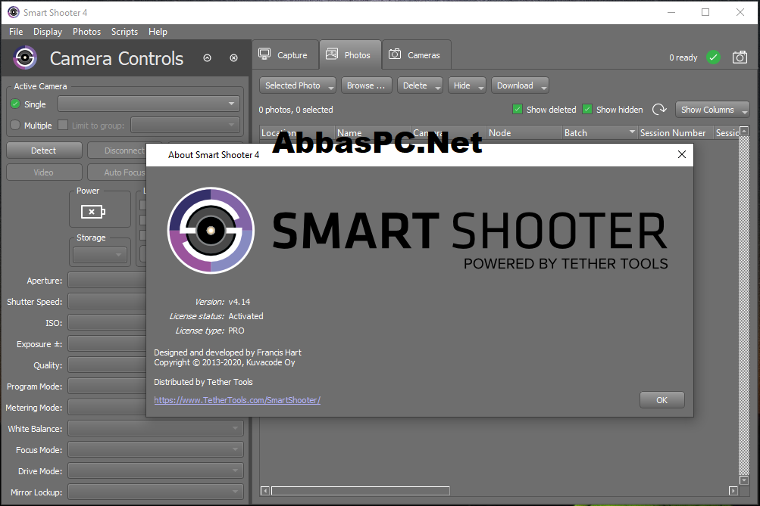Expand the Selected Photo dropdown button
The image size is (760, 506).
[331, 87]
